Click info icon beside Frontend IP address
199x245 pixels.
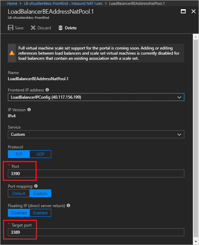click(47, 90)
